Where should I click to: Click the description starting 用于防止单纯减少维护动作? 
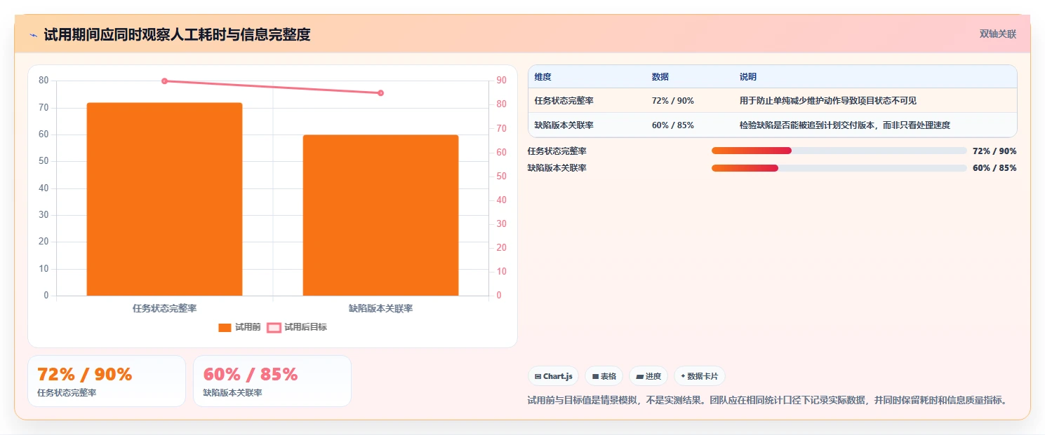tap(828, 101)
